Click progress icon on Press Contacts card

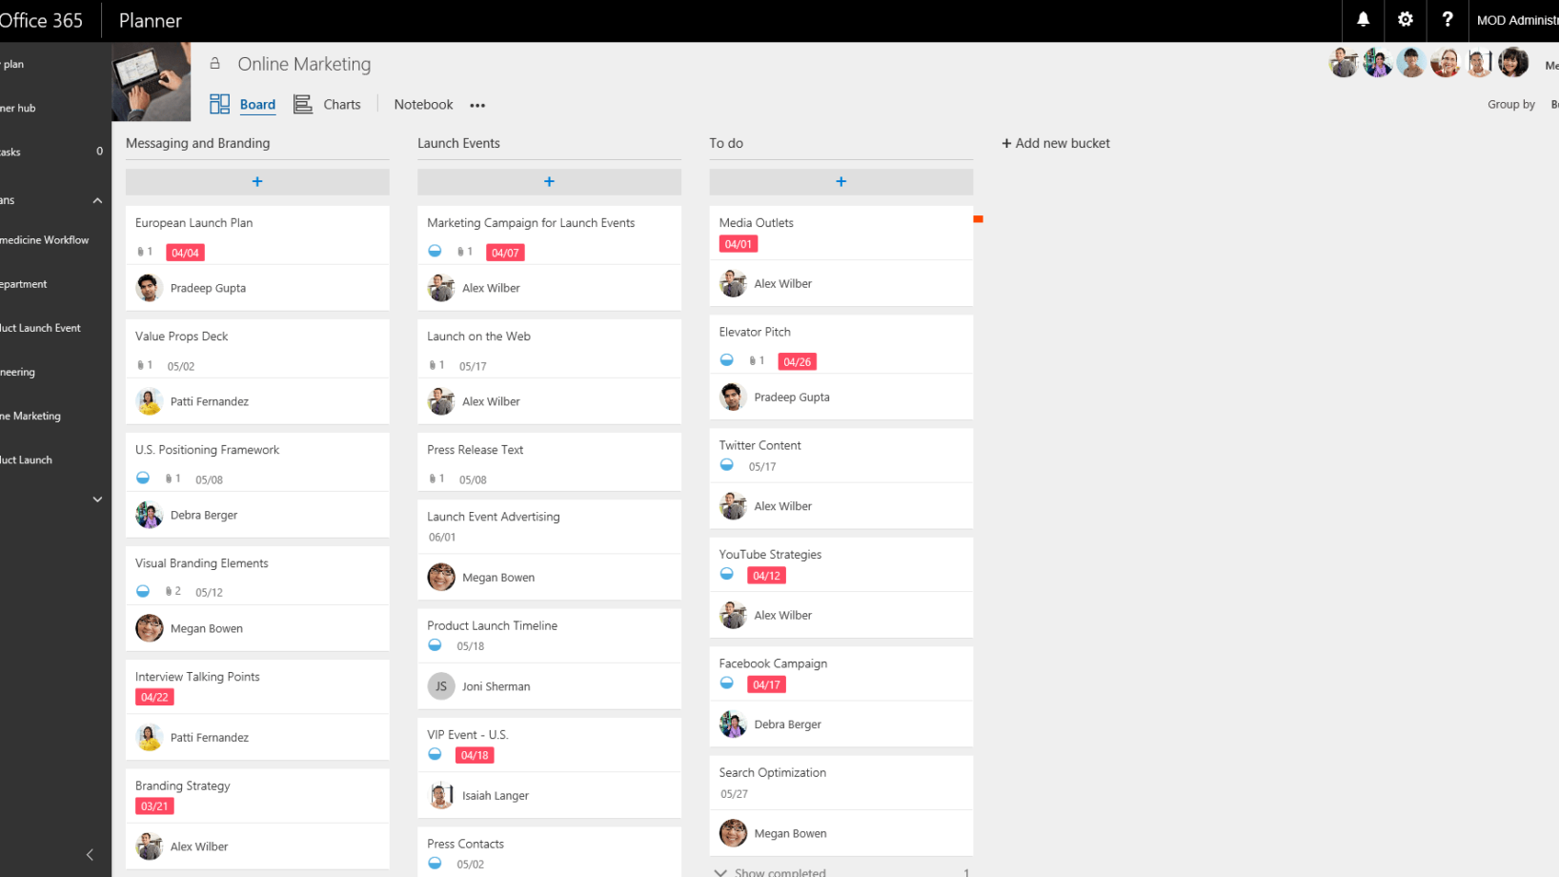[435, 863]
